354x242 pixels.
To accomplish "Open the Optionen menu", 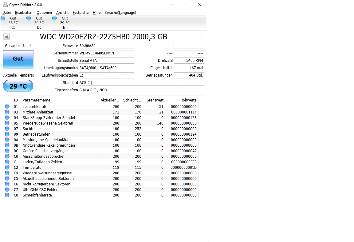I will coord(44,13).
